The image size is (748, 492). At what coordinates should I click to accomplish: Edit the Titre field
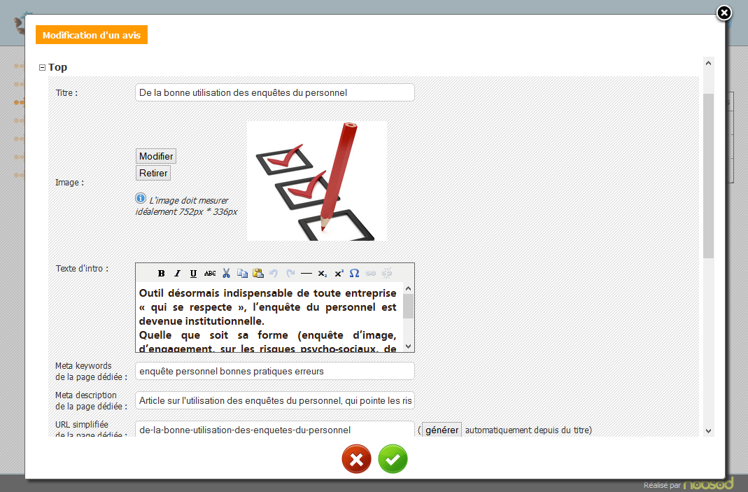point(275,92)
